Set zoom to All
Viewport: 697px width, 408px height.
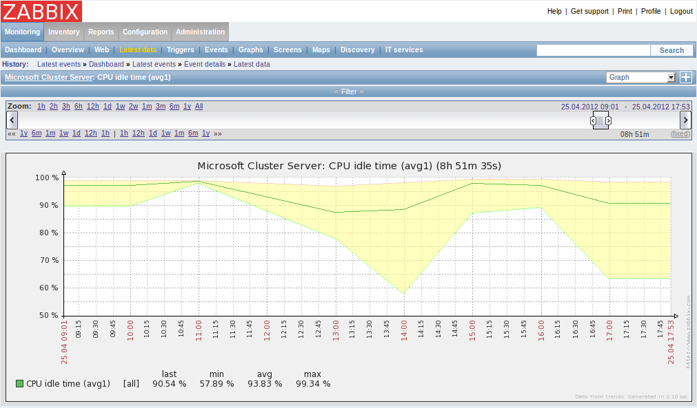(x=199, y=107)
